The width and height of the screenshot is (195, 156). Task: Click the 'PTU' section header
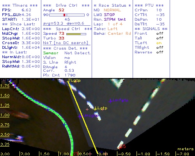click(x=149, y=5)
